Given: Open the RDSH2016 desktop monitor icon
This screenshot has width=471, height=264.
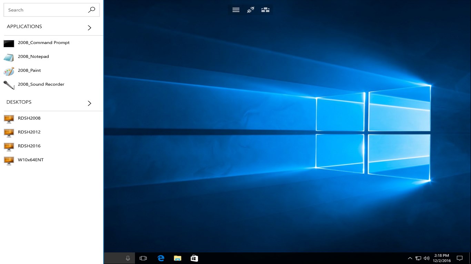Looking at the screenshot, I should tap(9, 146).
